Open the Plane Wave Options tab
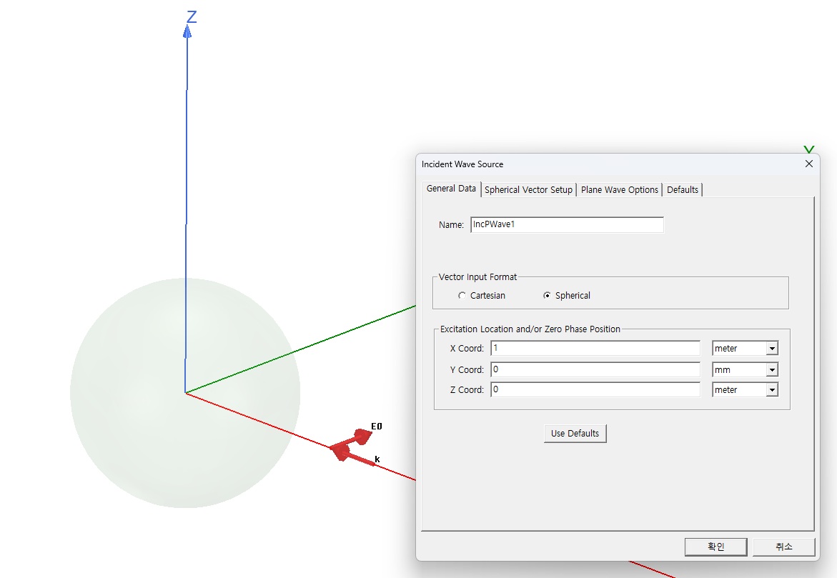The height and width of the screenshot is (578, 837). (619, 190)
